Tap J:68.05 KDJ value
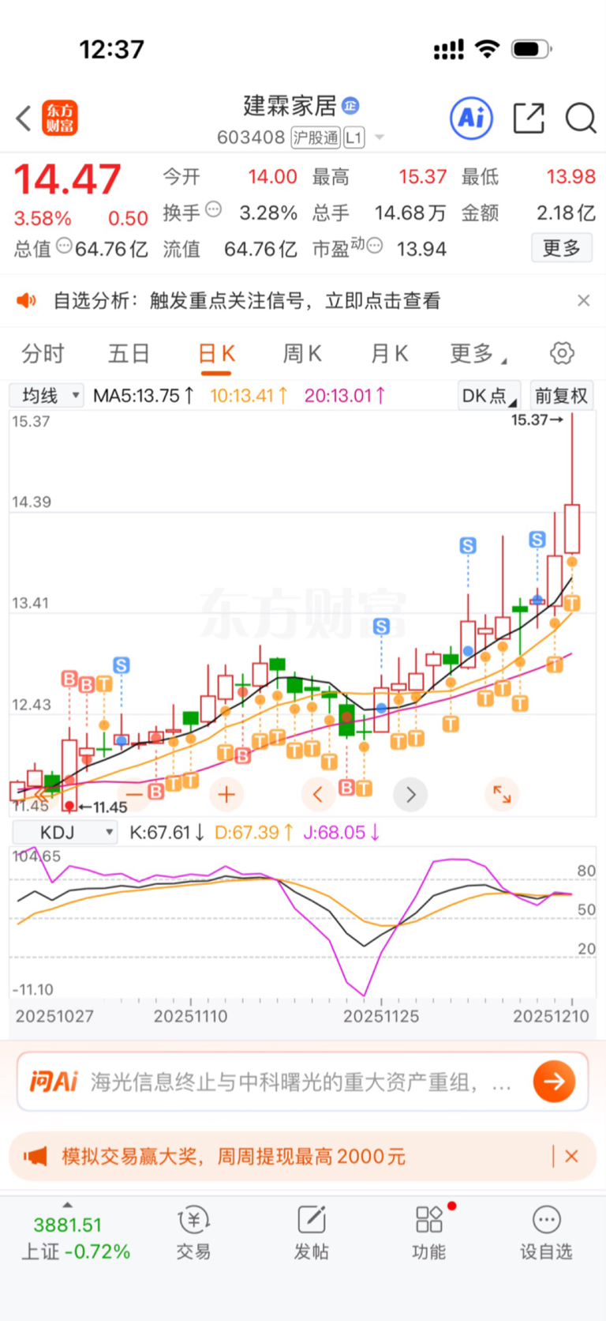 tap(341, 832)
